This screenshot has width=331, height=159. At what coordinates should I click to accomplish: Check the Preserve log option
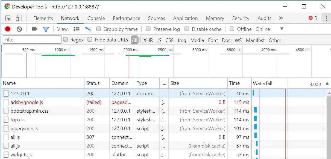[148, 29]
